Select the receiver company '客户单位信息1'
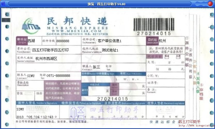The image size is (215, 129). point(109,41)
